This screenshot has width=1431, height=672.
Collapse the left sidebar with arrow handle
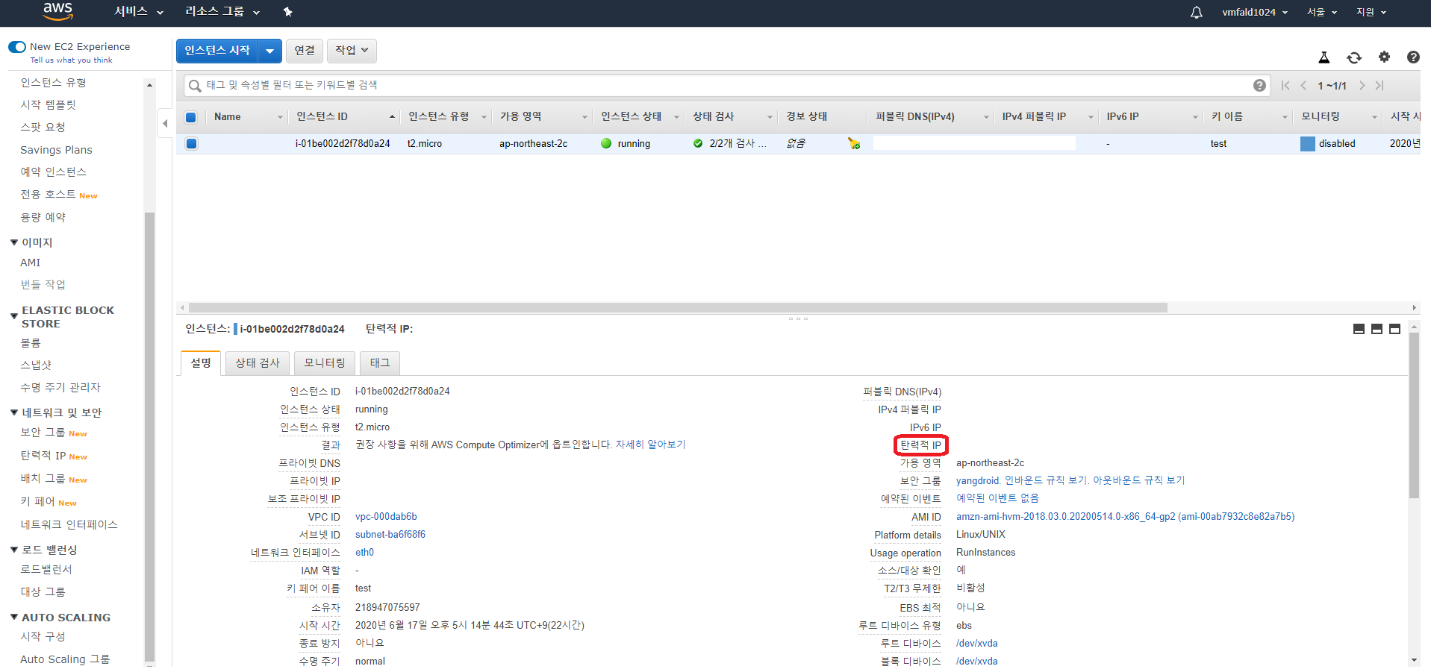click(x=165, y=123)
